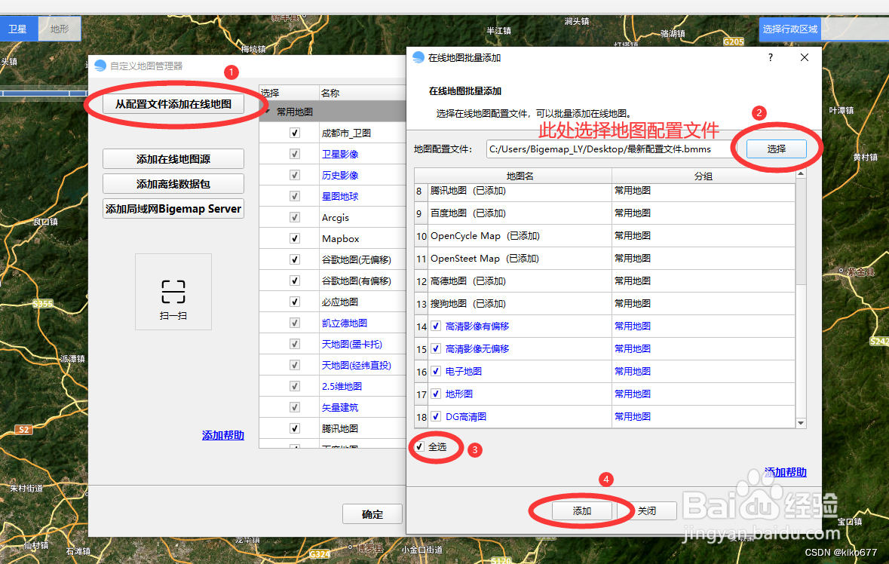This screenshot has height=564, width=889.
Task: Uncheck the 全选 select-all checkbox
Action: point(421,447)
